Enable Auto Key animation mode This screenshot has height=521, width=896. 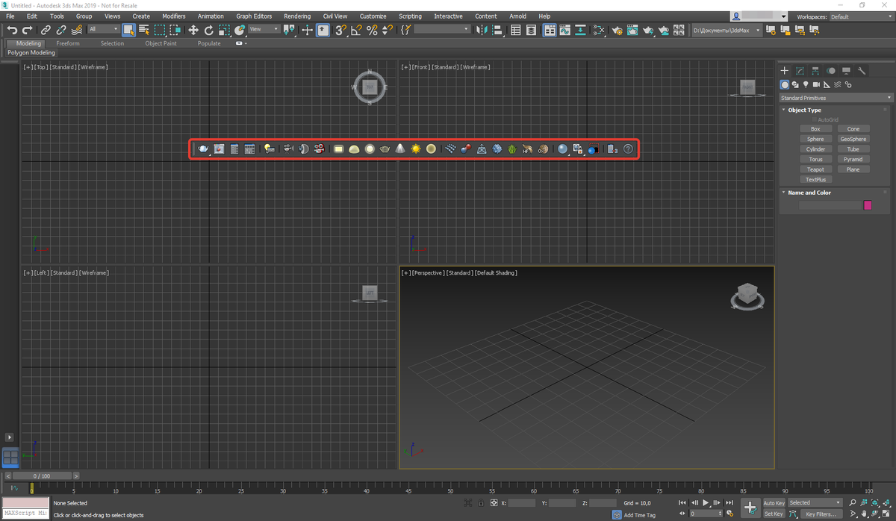click(774, 502)
